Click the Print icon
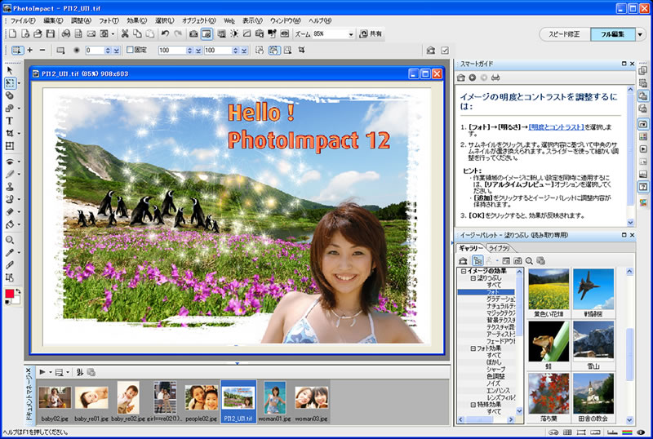 pos(66,33)
